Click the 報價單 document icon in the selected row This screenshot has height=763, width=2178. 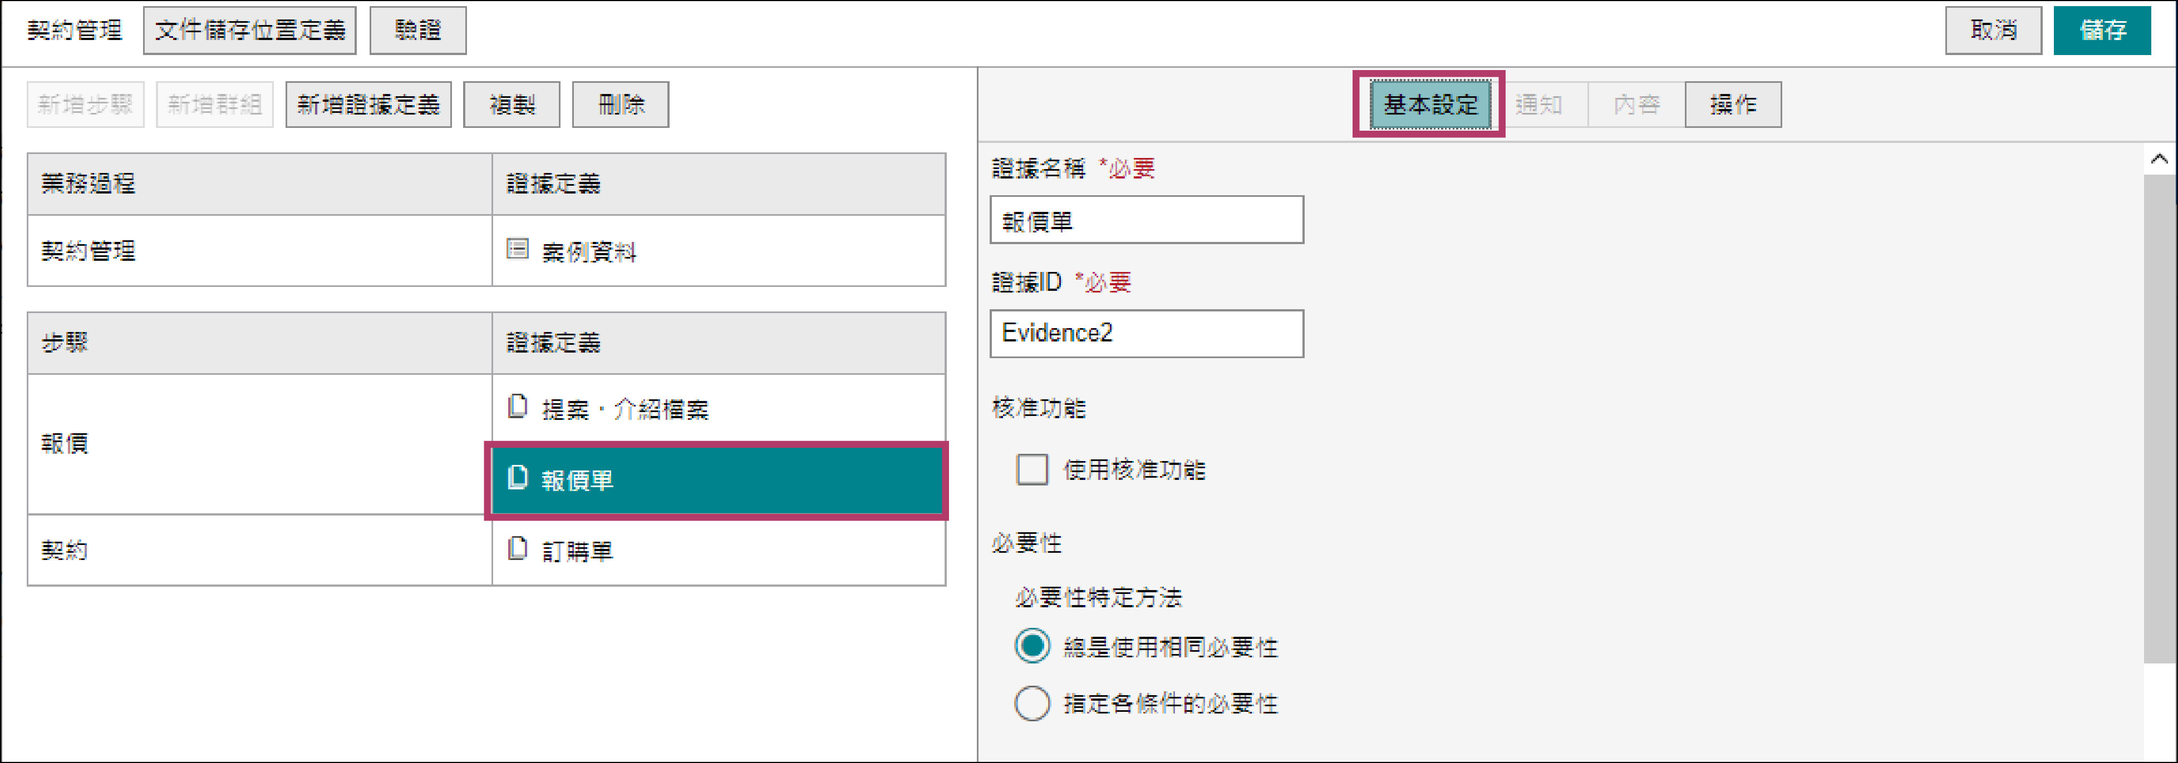pyautogui.click(x=518, y=478)
